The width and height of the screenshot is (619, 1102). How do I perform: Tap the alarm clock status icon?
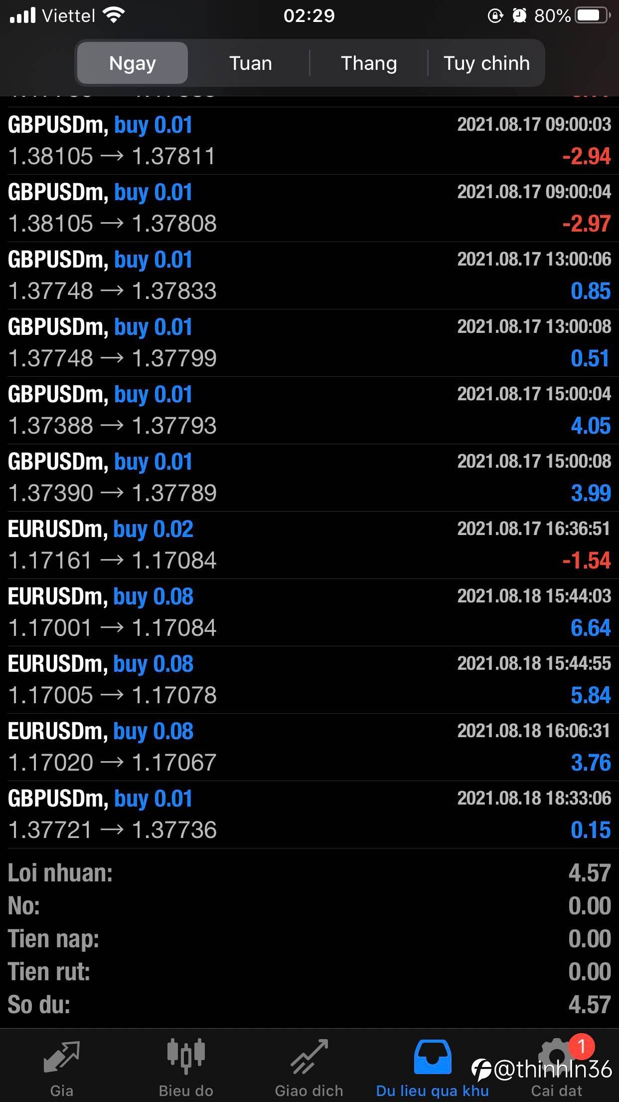(519, 16)
